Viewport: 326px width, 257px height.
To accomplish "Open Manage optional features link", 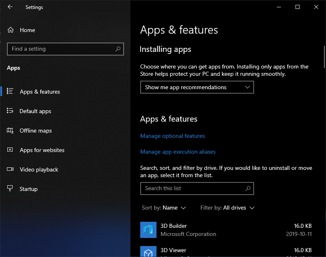I will pos(172,136).
